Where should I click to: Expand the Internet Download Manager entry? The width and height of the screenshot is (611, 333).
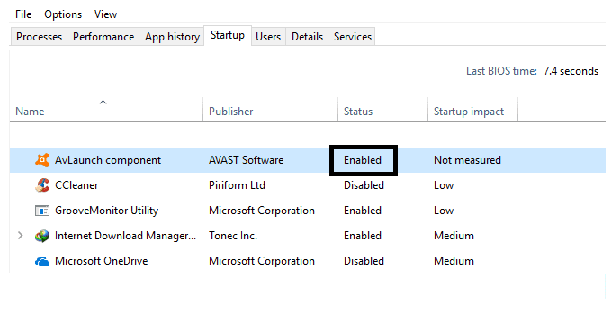pos(21,236)
